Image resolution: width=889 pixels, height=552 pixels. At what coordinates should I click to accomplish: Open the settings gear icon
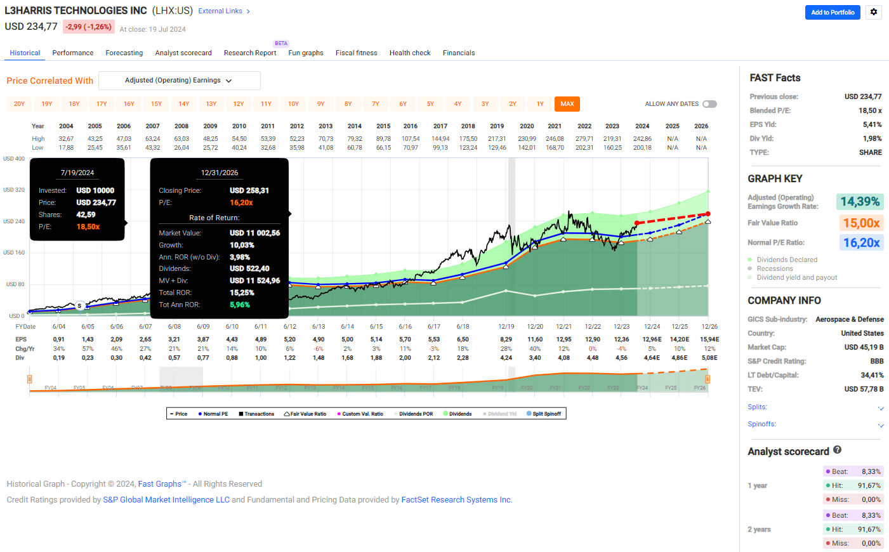click(874, 12)
